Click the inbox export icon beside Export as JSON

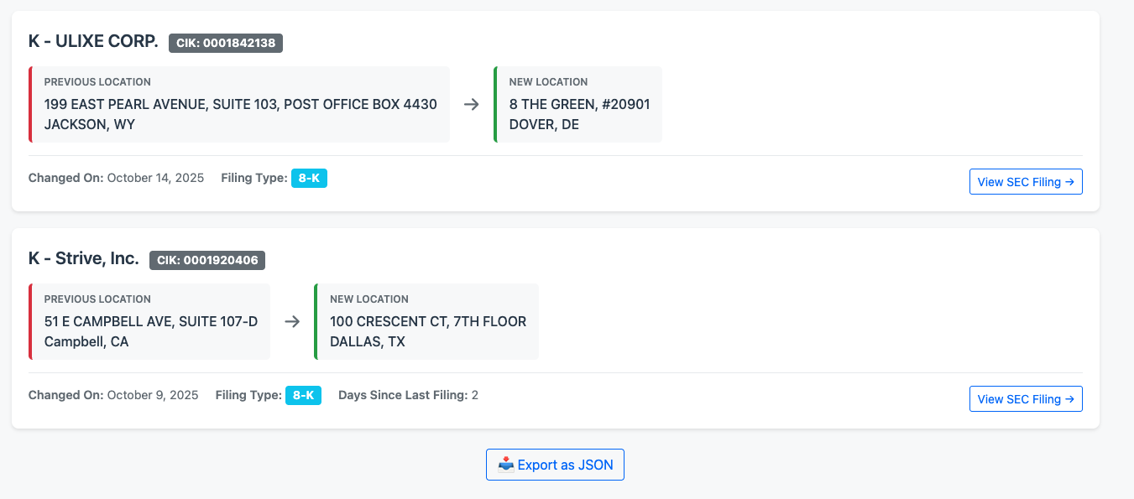tap(504, 464)
